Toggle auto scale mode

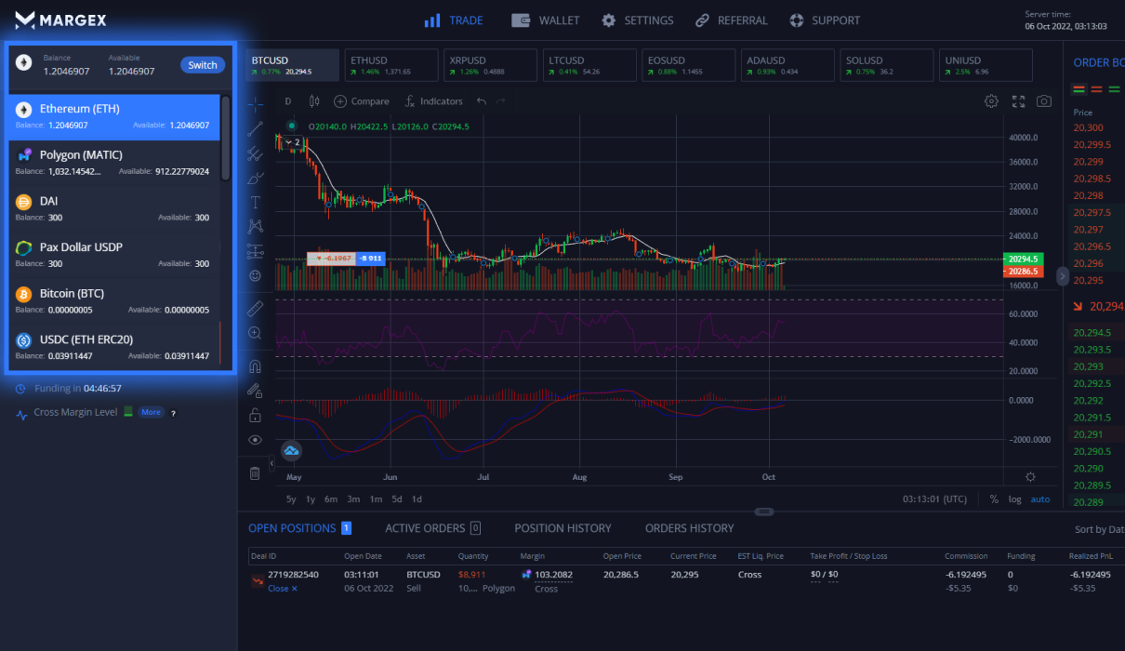1040,499
